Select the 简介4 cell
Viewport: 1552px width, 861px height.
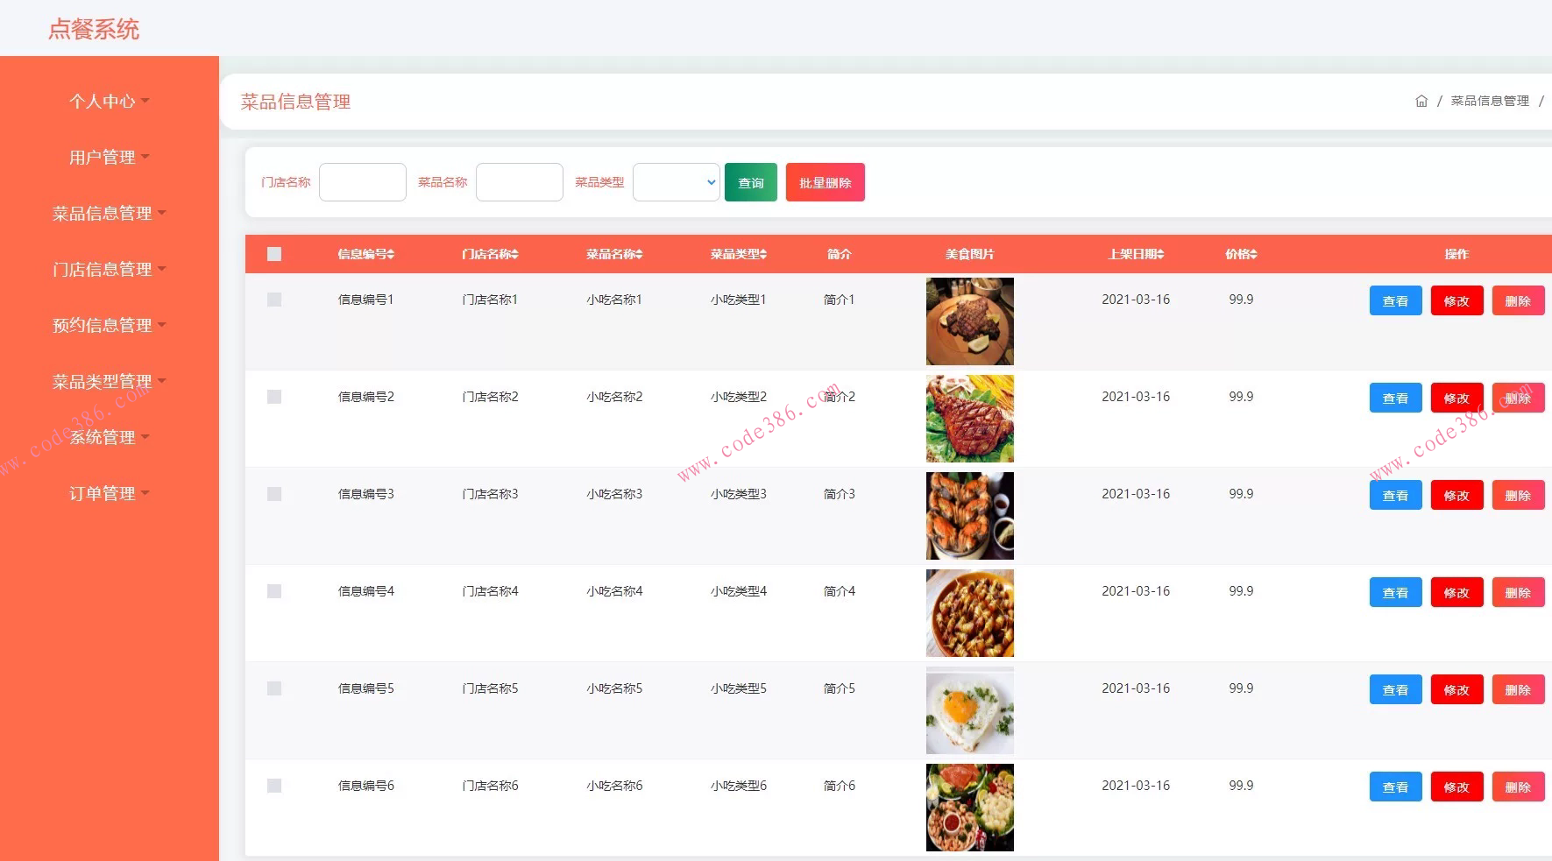[840, 591]
